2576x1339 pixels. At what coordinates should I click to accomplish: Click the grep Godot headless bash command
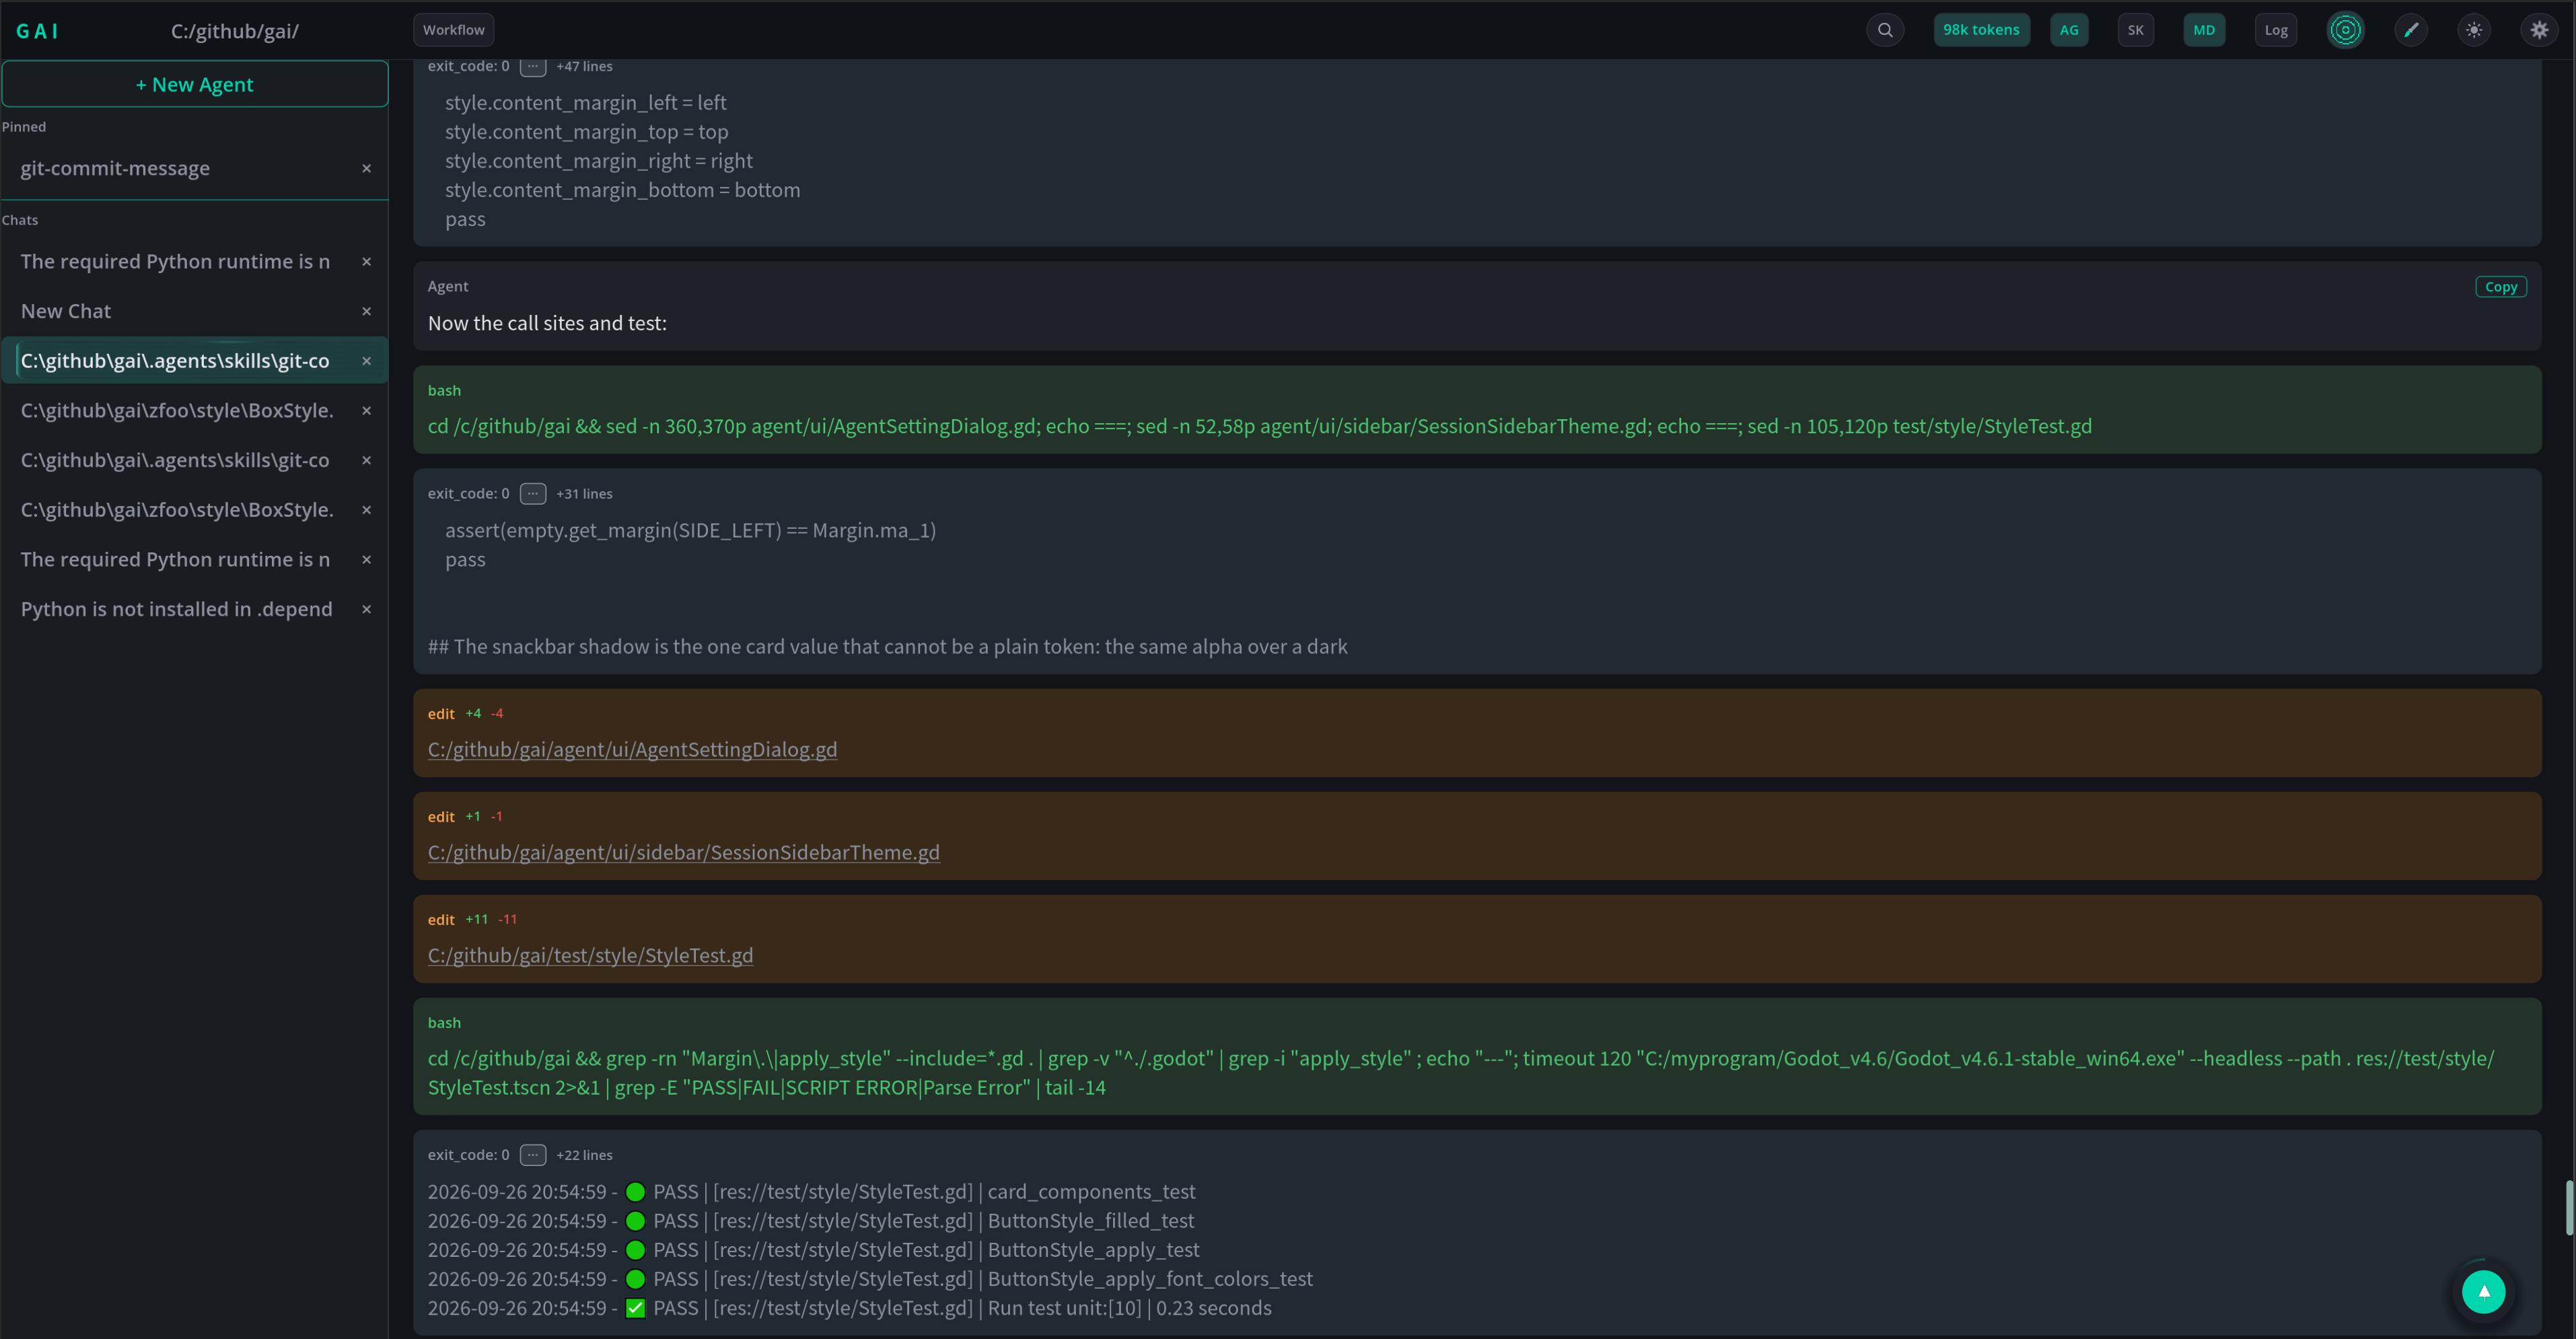point(1477,1057)
